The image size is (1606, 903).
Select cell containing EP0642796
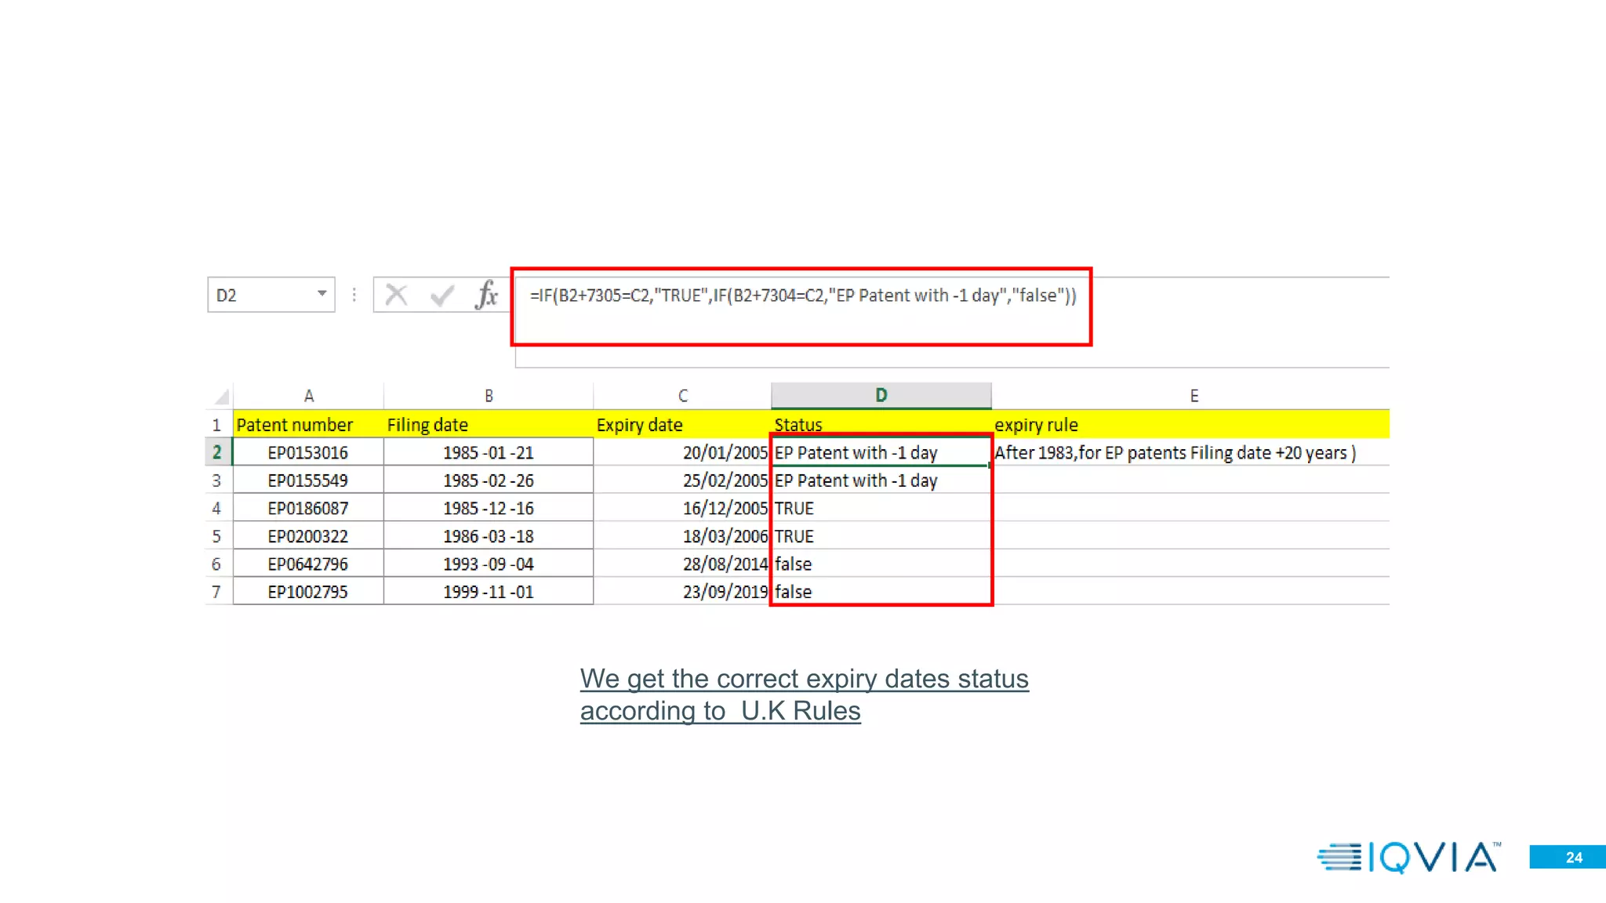click(x=308, y=564)
